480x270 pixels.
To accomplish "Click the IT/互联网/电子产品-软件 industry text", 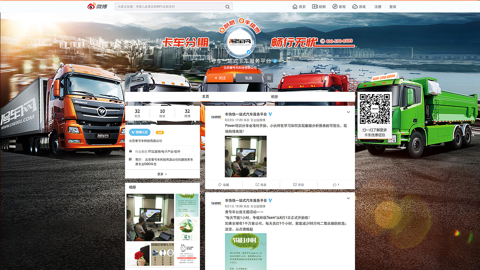I will [x=164, y=151].
